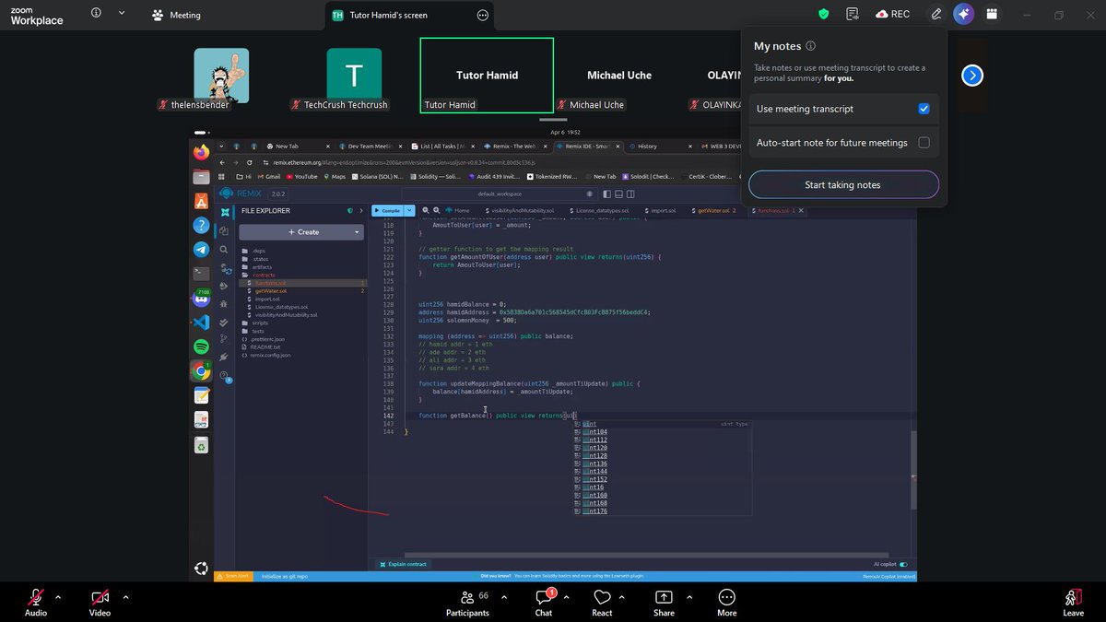This screenshot has height=622, width=1106.
Task: Enable Auto-start note for future meetings
Action: coord(924,143)
